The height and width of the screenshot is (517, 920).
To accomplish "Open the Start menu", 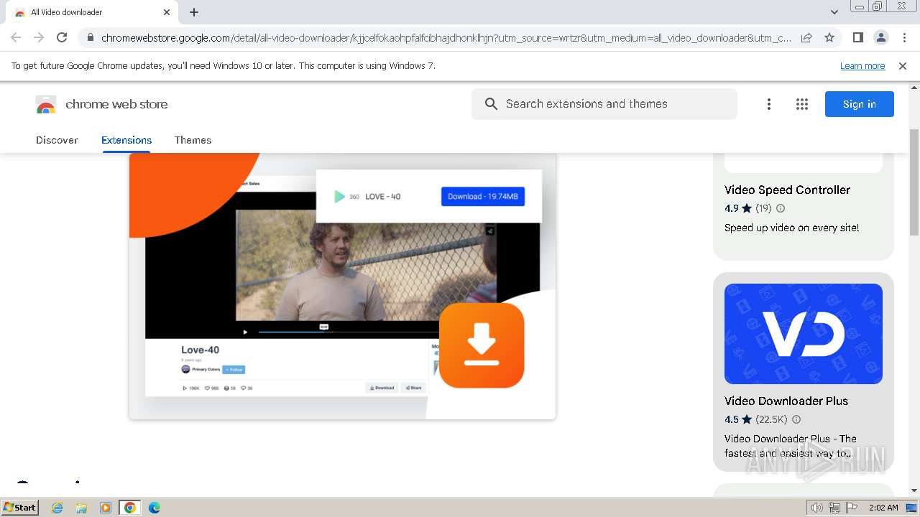I will coord(20,508).
